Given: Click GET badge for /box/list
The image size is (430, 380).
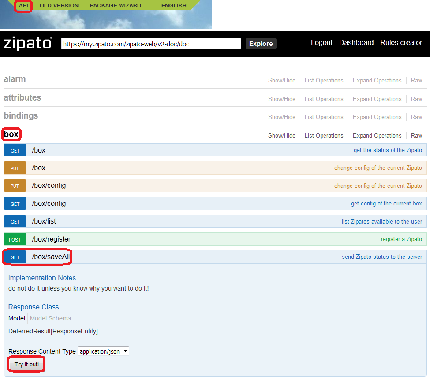Looking at the screenshot, I should (x=15, y=221).
